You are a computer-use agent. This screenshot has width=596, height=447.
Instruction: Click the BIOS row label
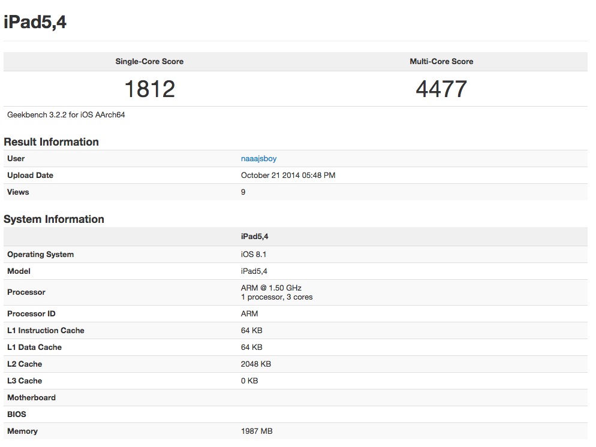(17, 414)
